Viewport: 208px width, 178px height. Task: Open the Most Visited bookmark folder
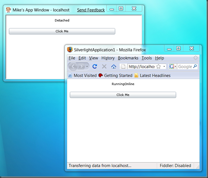click(82, 75)
